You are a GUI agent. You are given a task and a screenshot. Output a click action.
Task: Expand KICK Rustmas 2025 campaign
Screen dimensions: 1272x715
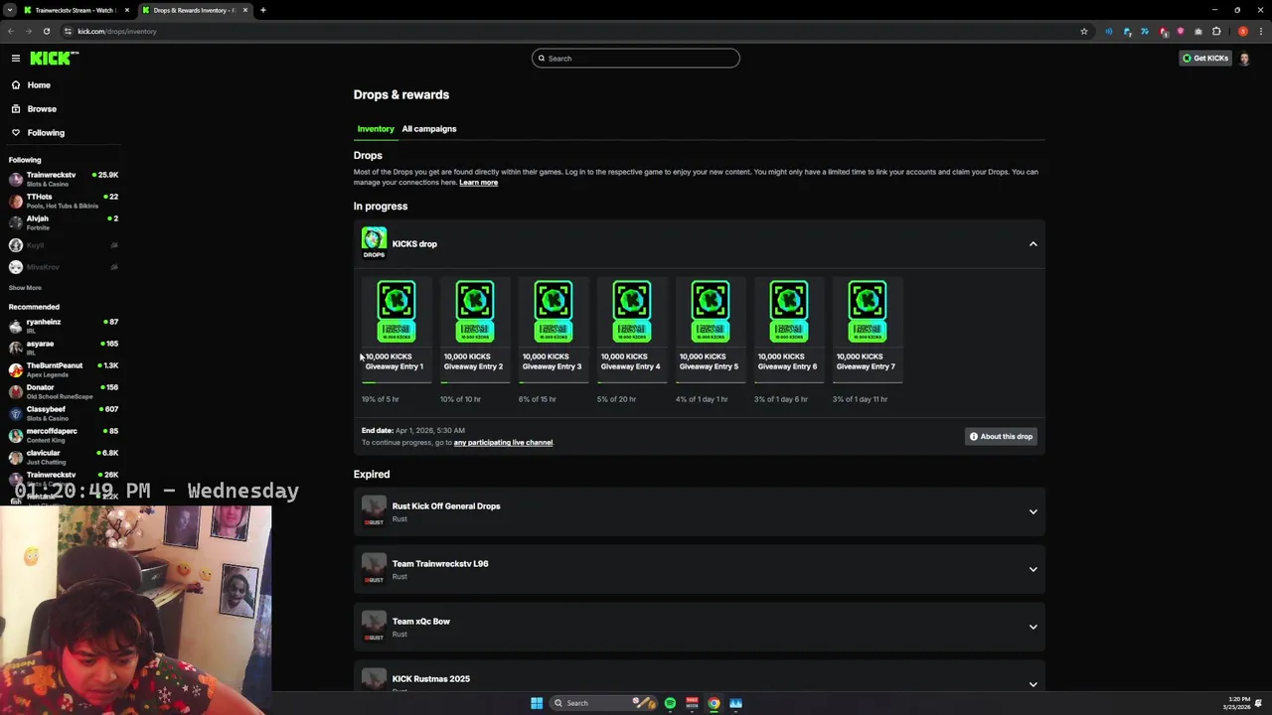(x=1033, y=684)
